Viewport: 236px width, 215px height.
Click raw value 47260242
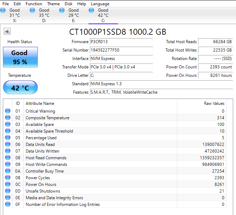tap(214, 151)
